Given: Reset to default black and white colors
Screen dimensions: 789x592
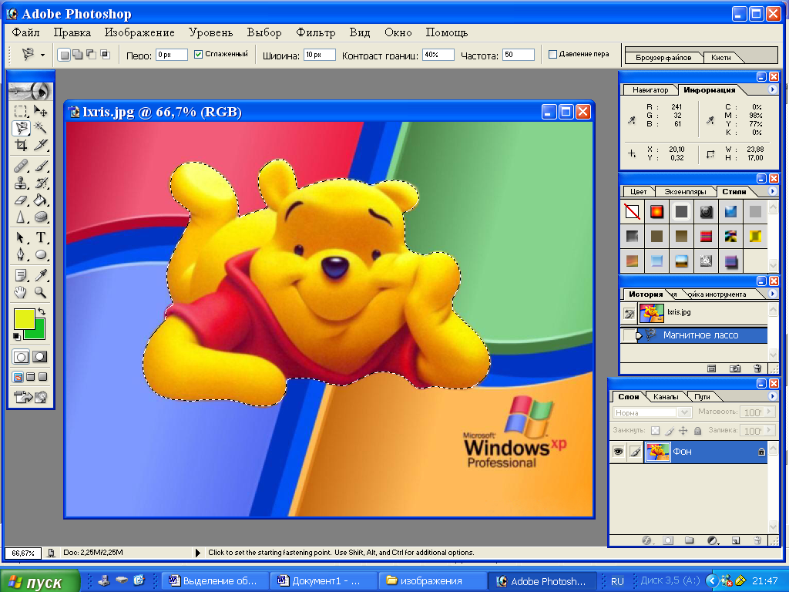Looking at the screenshot, I should click(x=17, y=336).
